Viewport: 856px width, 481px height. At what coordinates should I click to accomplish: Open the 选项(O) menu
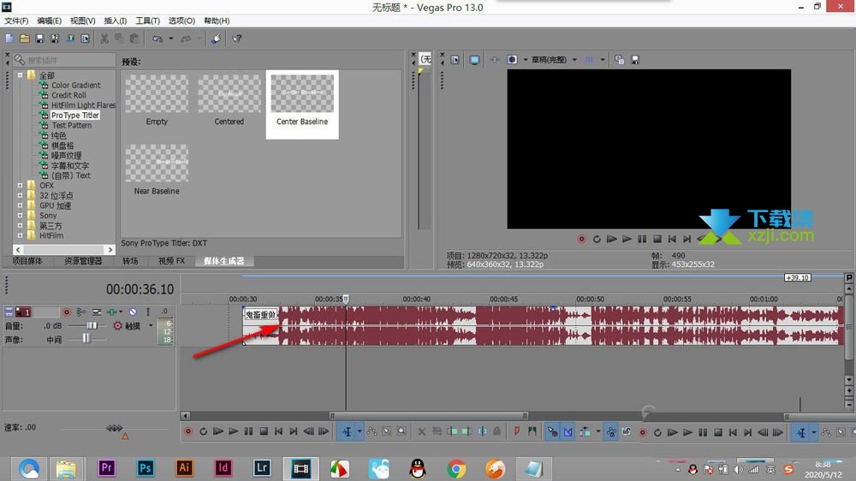click(x=181, y=21)
